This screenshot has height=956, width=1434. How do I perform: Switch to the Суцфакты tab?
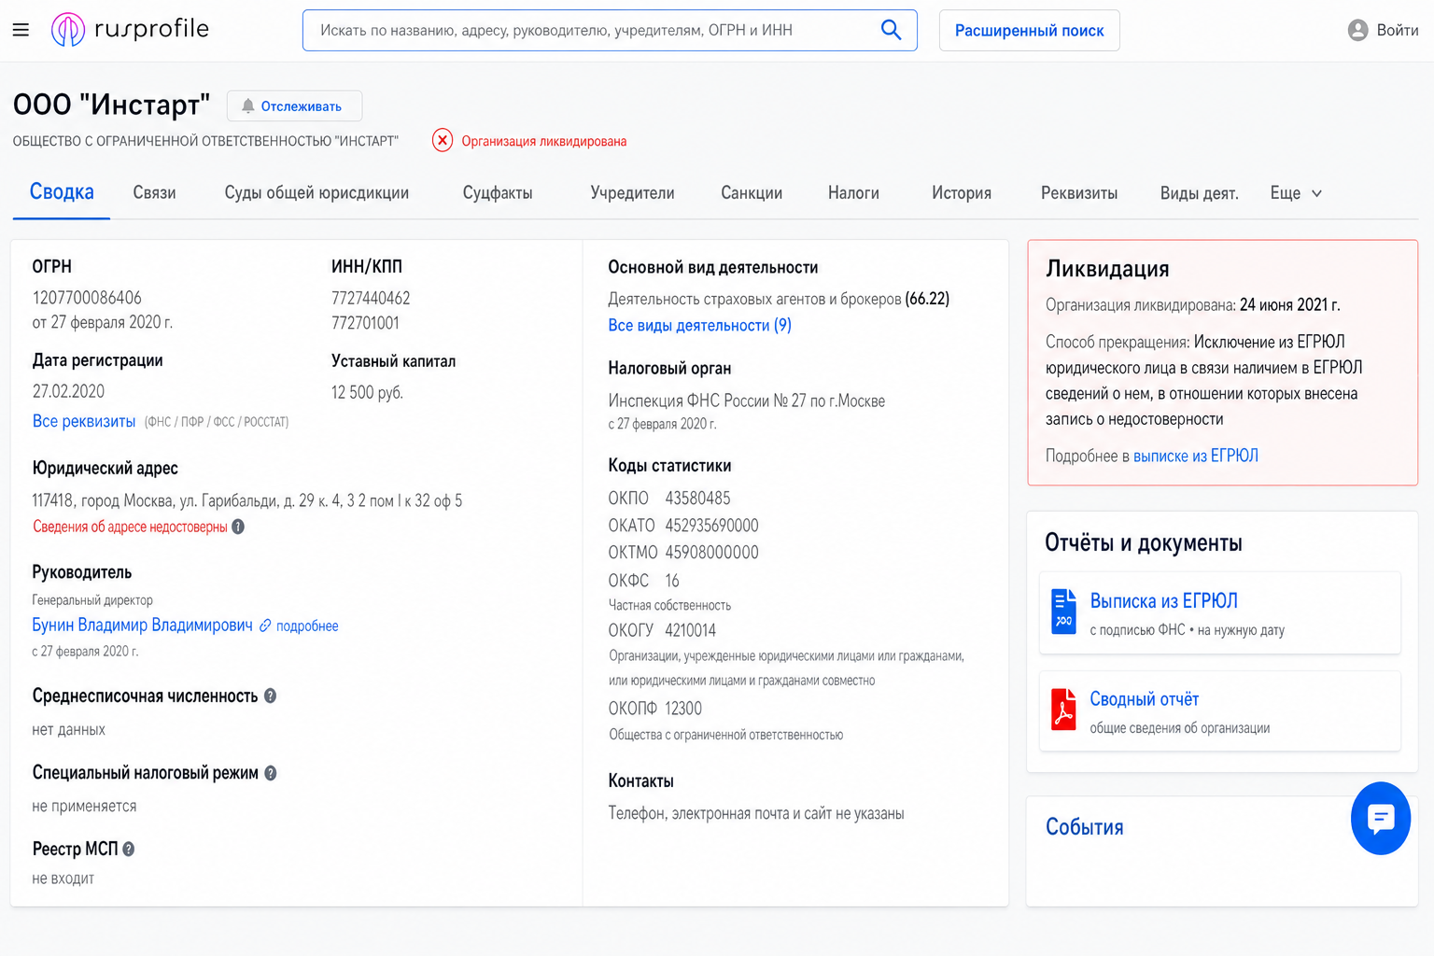pos(498,193)
